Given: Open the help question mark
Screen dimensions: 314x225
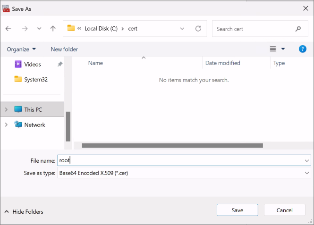Looking at the screenshot, I should pyautogui.click(x=302, y=49).
